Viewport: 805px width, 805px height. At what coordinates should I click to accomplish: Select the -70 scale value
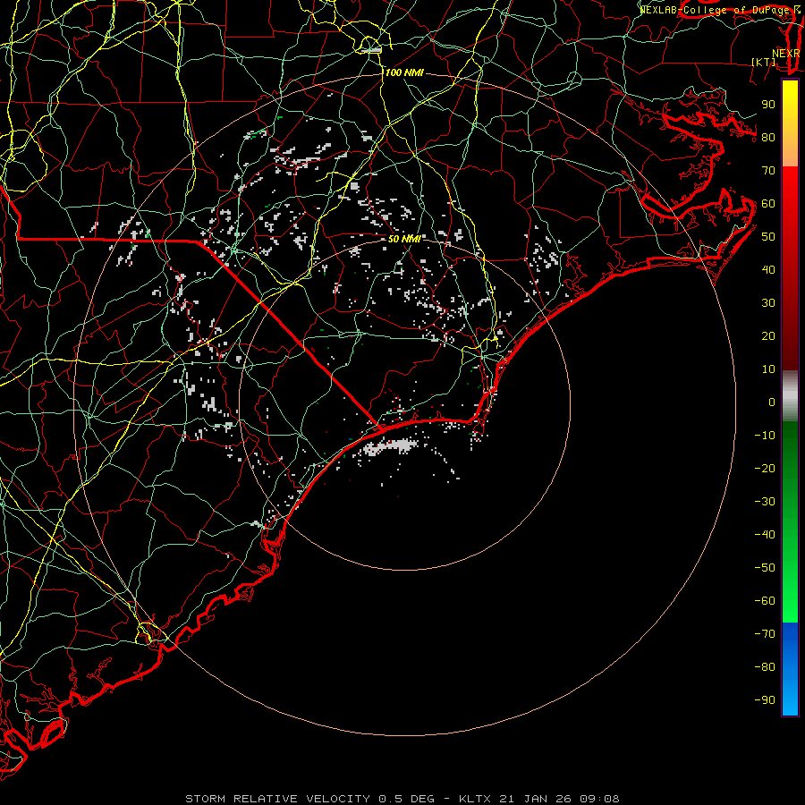tap(765, 634)
